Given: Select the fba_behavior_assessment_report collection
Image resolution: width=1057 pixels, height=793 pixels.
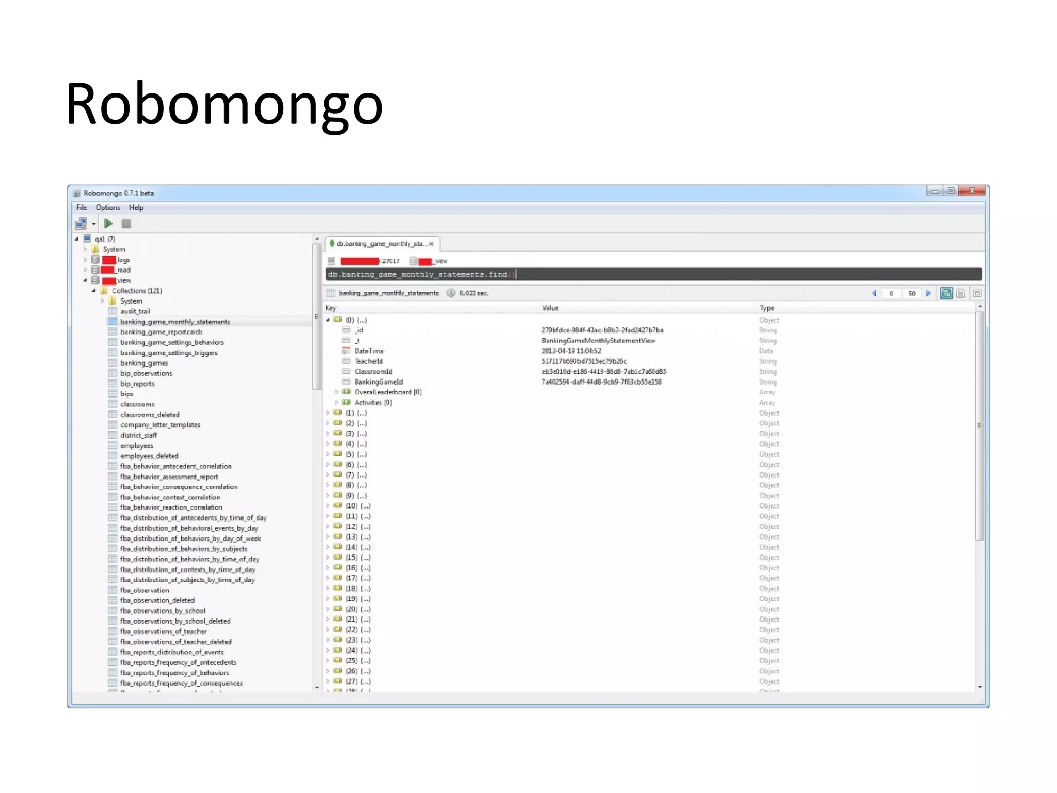Looking at the screenshot, I should click(x=169, y=477).
